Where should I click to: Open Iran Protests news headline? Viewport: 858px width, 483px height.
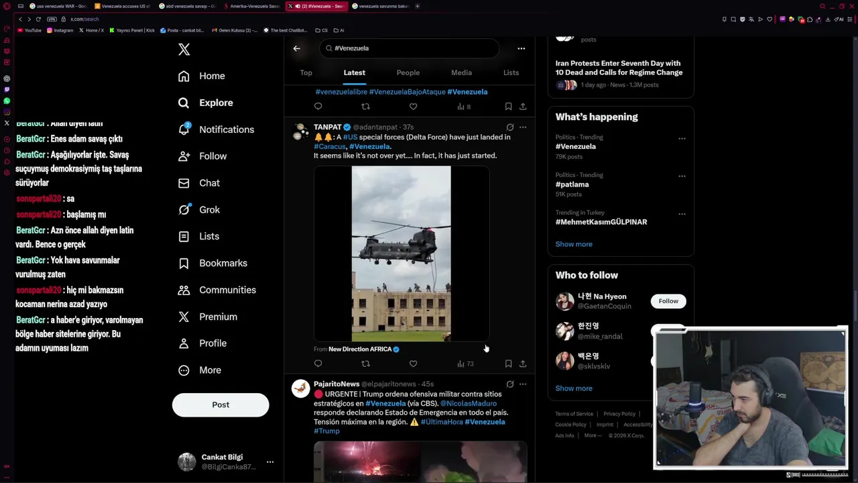[619, 68]
